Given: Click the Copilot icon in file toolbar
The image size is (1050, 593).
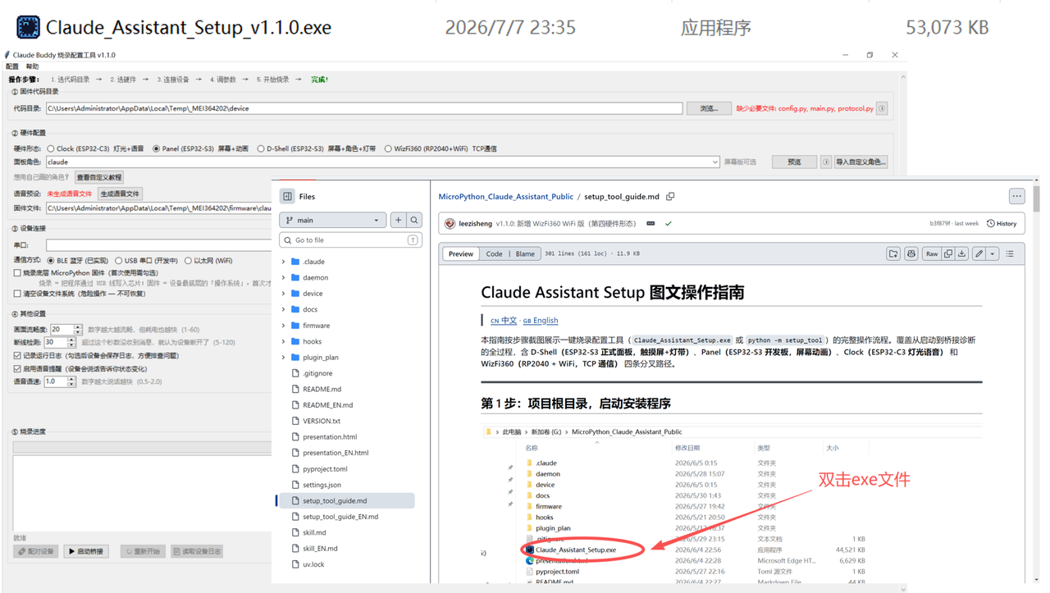Looking at the screenshot, I should [x=911, y=254].
